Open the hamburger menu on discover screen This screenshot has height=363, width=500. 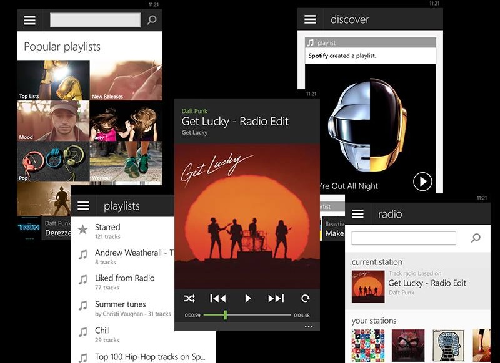point(310,19)
